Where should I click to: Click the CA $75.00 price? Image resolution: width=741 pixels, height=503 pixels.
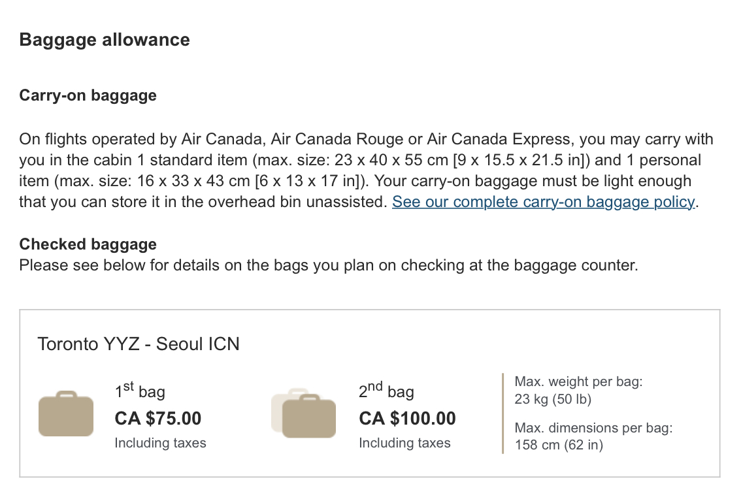tap(158, 418)
